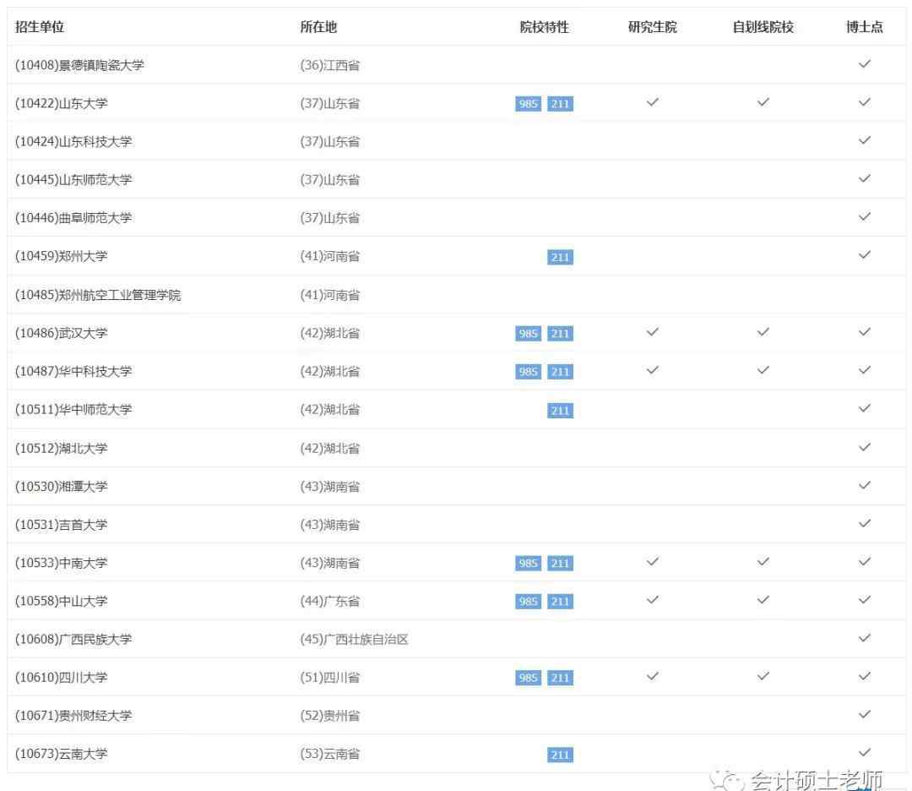Open (10459)郑州大学 entry
Screen dimensions: 912x791
tap(62, 256)
